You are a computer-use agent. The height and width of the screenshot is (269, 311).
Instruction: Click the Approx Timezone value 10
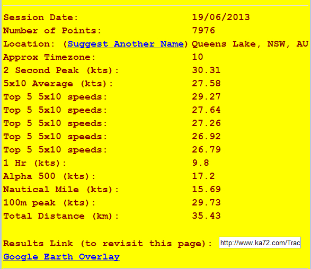click(198, 57)
